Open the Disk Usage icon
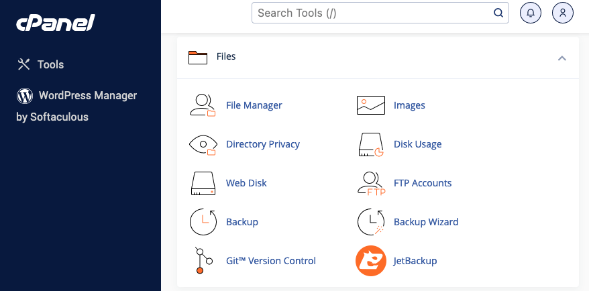The image size is (589, 291). [x=370, y=144]
